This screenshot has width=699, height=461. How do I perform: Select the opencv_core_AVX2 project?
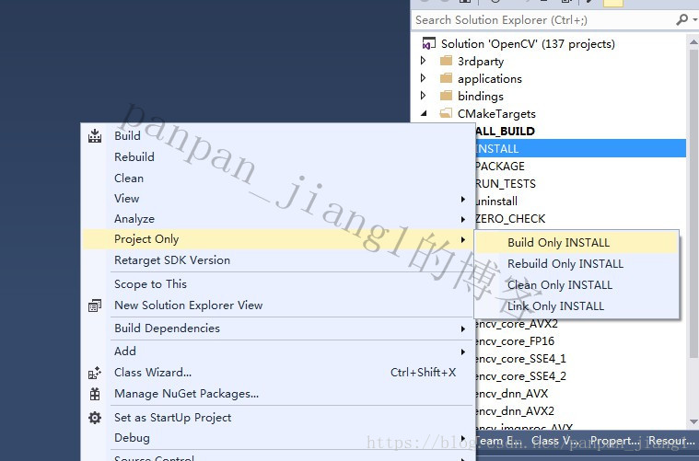[x=517, y=324]
